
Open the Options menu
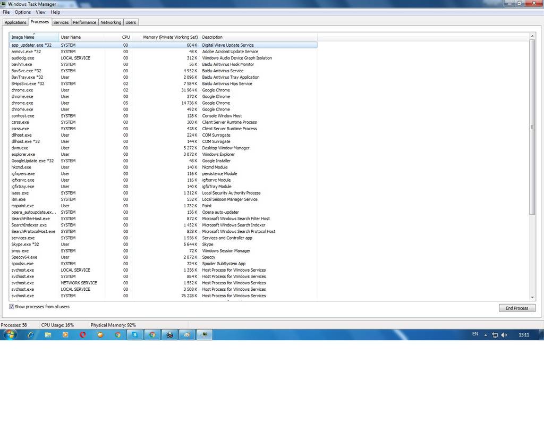(22, 12)
